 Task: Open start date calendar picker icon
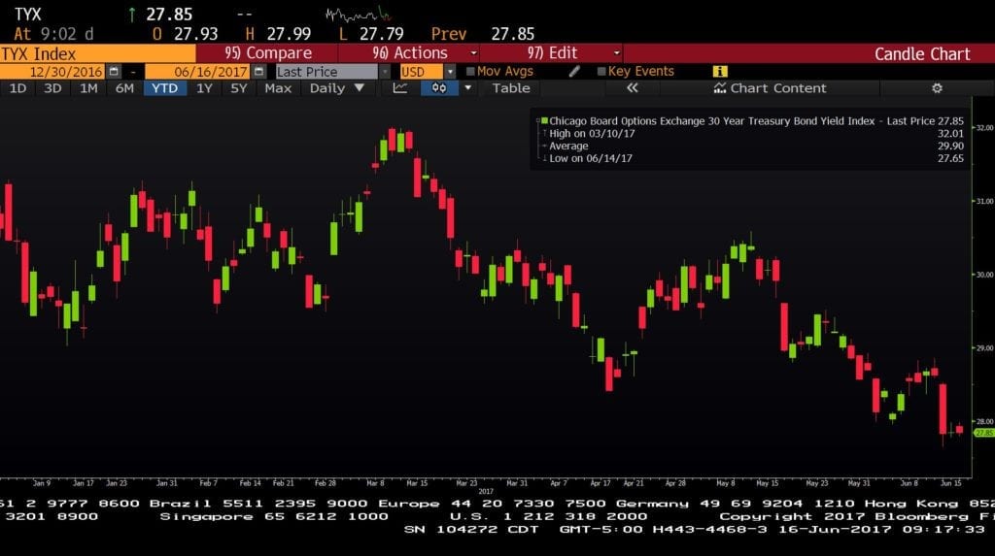coord(114,72)
